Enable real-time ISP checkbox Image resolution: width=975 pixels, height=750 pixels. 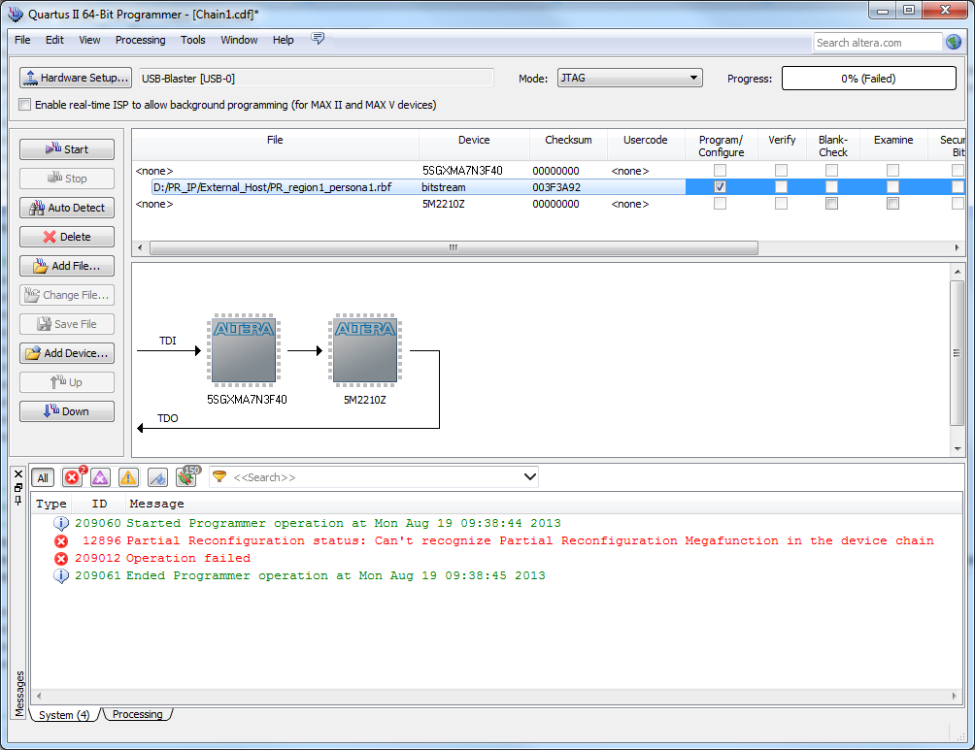[x=25, y=105]
